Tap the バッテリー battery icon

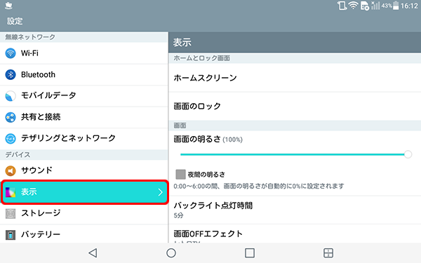[x=11, y=235]
